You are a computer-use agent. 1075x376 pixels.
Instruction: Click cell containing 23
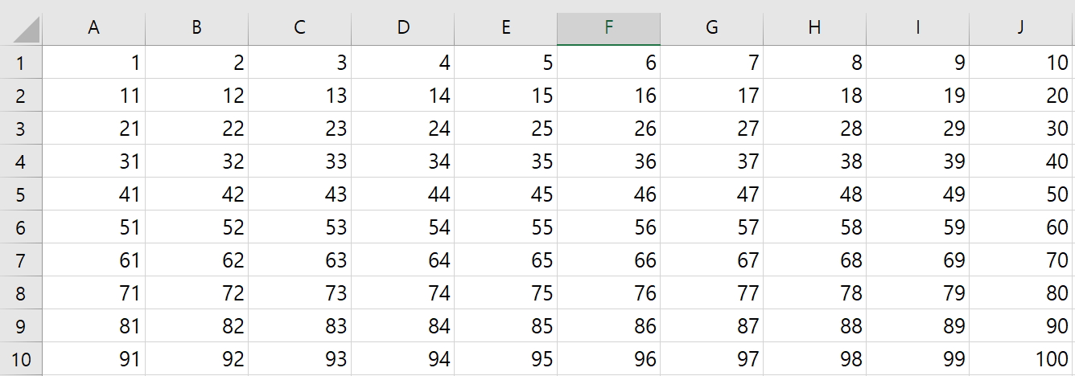point(299,129)
